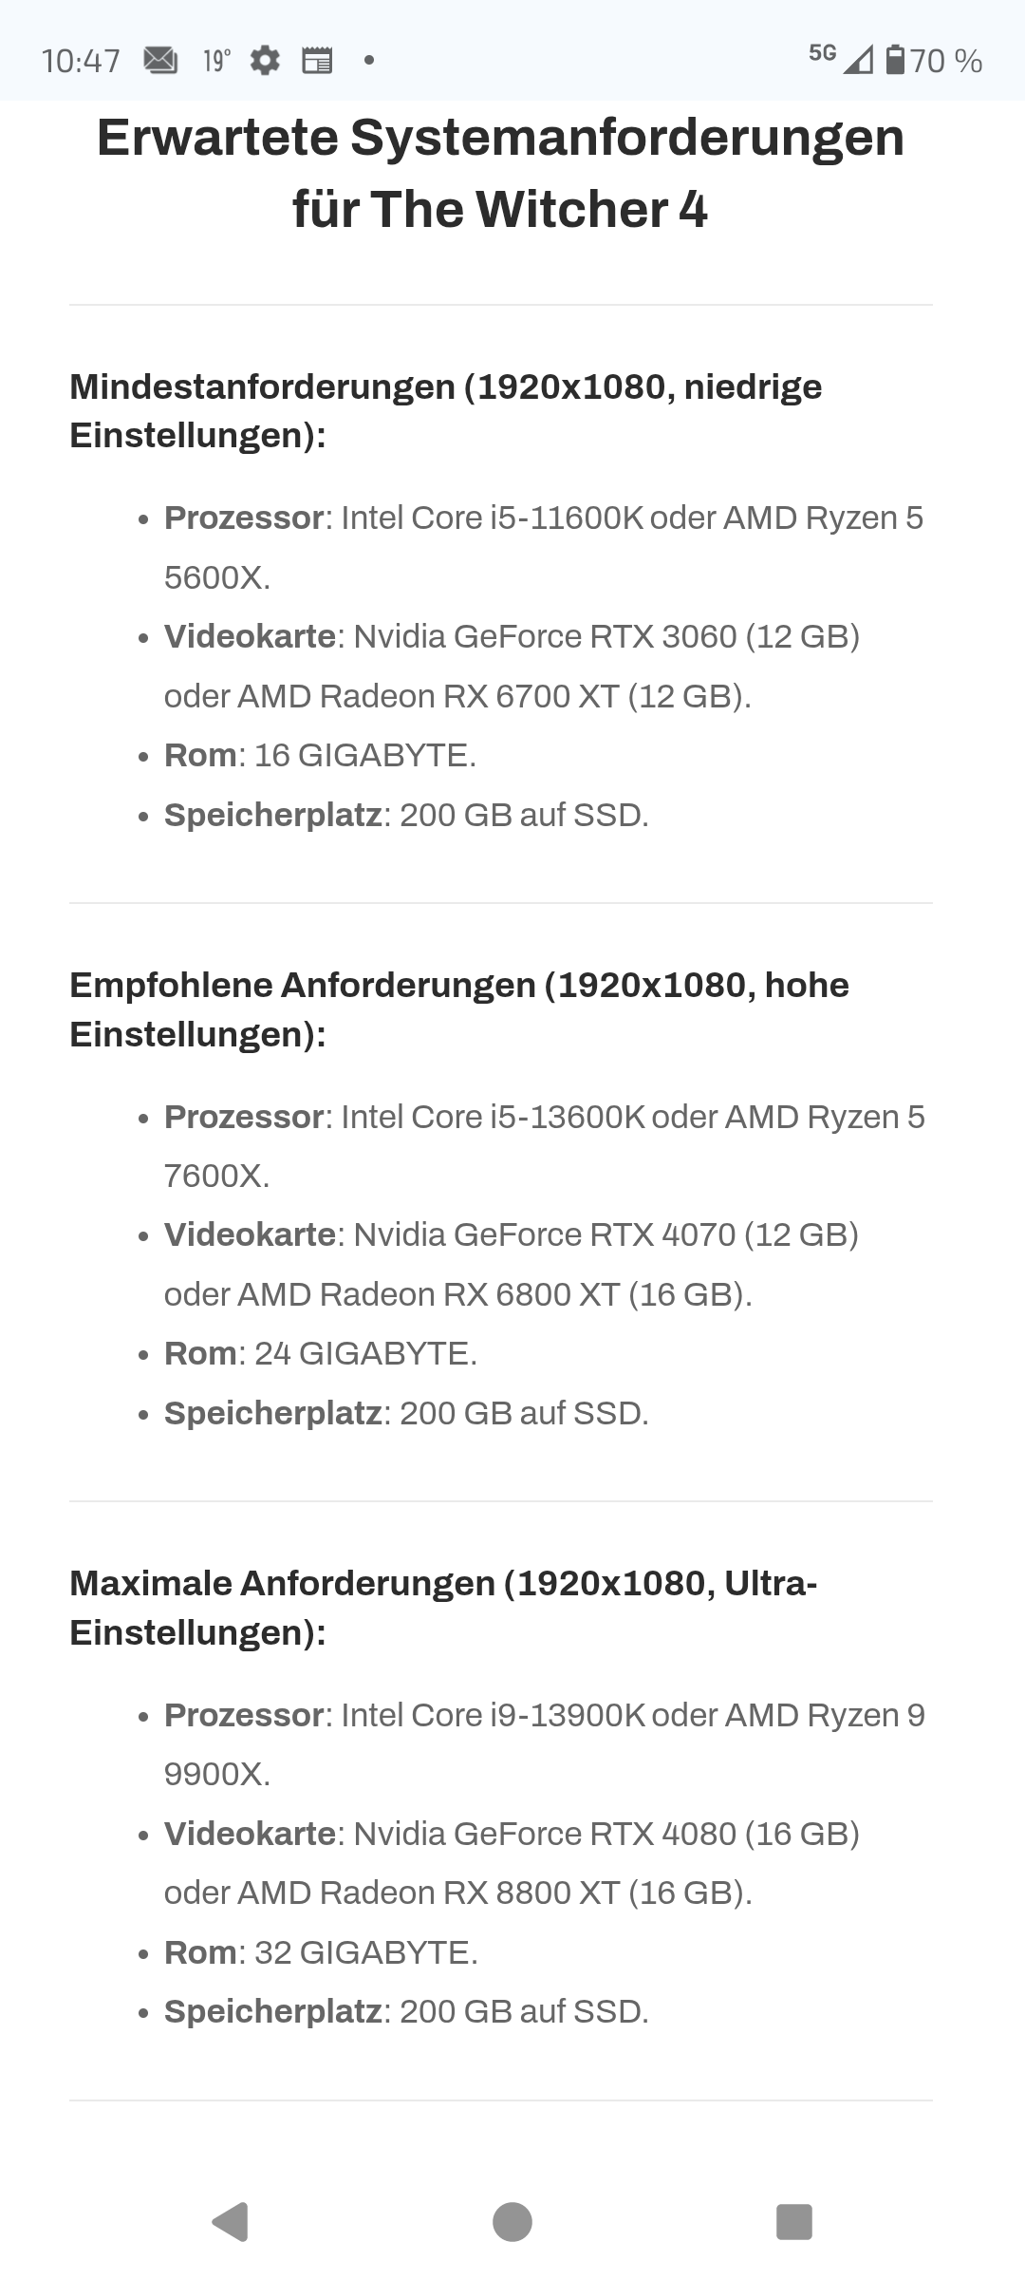Tap the calendar status bar icon
This screenshot has height=2279, width=1025.
317,61
